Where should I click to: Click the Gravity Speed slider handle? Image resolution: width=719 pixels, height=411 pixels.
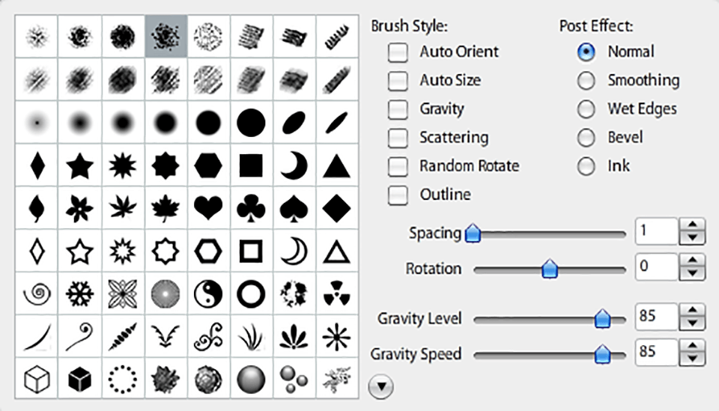[602, 355]
